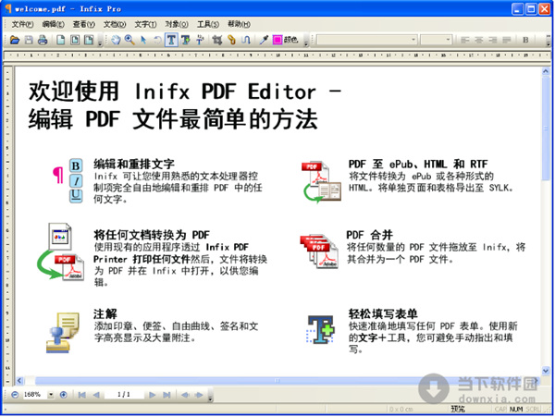Viewport: 555px width, 417px height.
Task: Open the 帮助(H) menu
Action: click(x=239, y=24)
